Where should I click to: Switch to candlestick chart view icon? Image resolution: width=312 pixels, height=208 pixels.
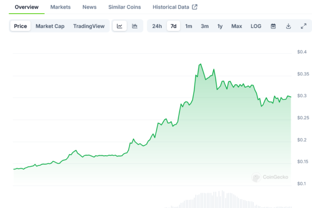(134, 26)
